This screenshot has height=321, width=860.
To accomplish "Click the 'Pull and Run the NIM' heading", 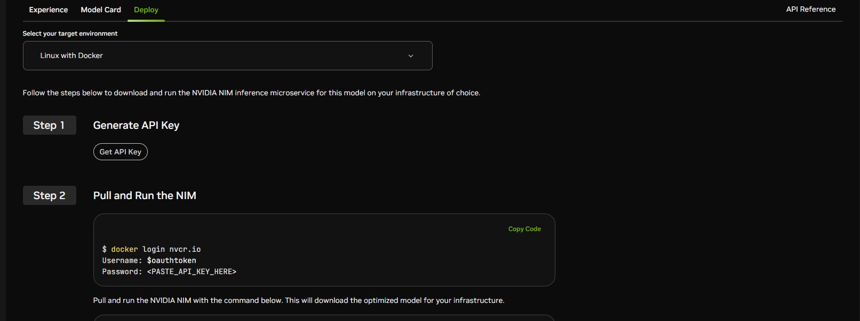I will 145,195.
